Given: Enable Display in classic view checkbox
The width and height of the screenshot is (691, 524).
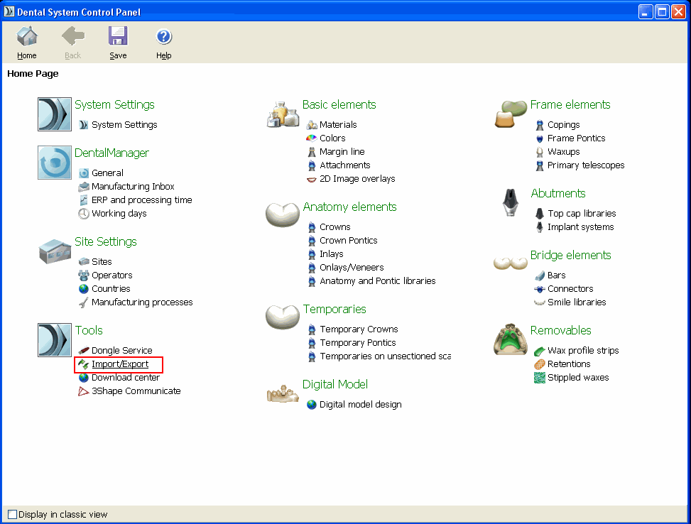Looking at the screenshot, I should point(12,514).
